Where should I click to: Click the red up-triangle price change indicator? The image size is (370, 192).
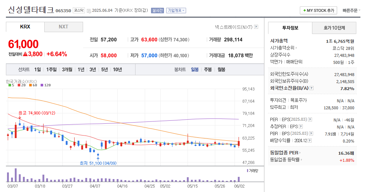click(25, 54)
